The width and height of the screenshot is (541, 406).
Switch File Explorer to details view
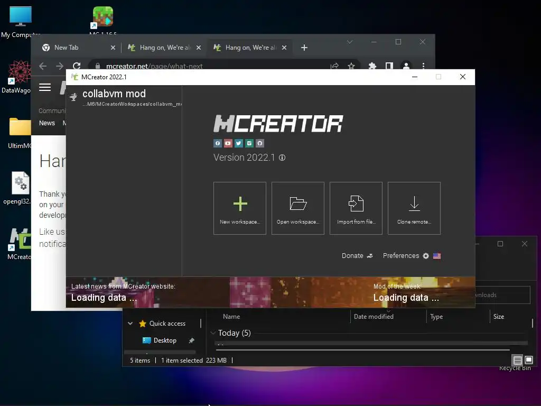(518, 361)
